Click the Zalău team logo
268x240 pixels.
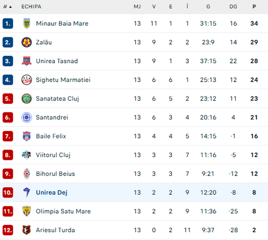click(x=27, y=42)
